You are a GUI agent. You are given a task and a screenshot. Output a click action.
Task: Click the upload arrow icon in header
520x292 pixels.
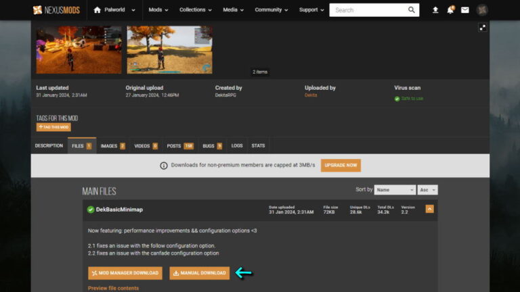coord(435,10)
